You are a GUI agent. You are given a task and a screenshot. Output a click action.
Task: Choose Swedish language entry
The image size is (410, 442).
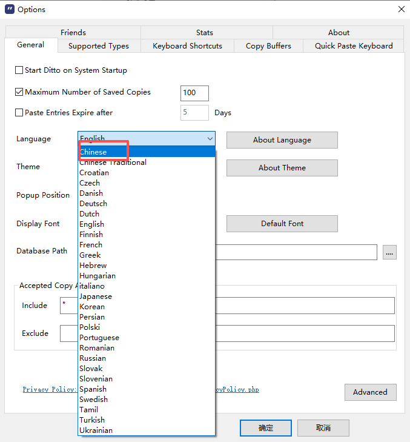147,399
